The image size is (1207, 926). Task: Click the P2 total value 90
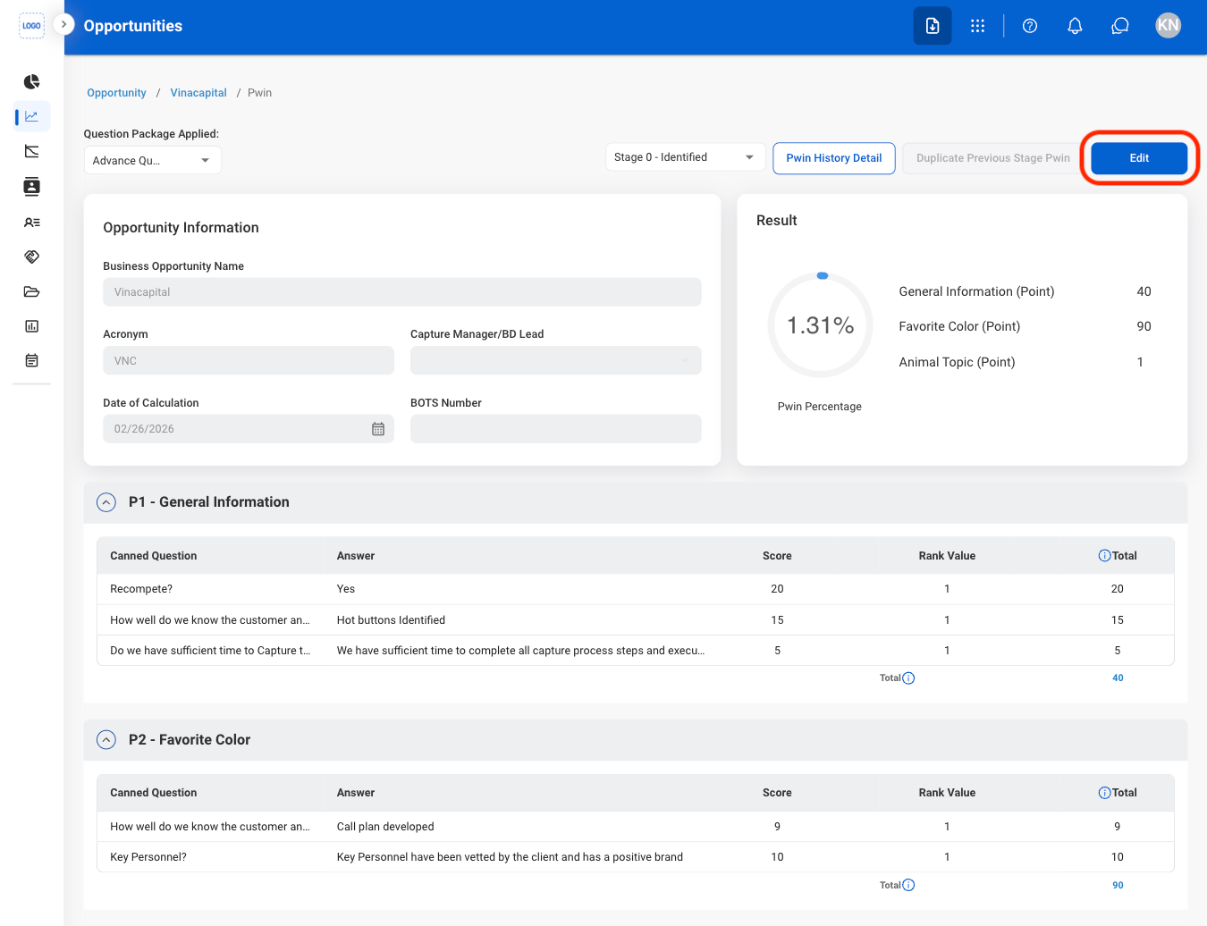tap(1118, 886)
